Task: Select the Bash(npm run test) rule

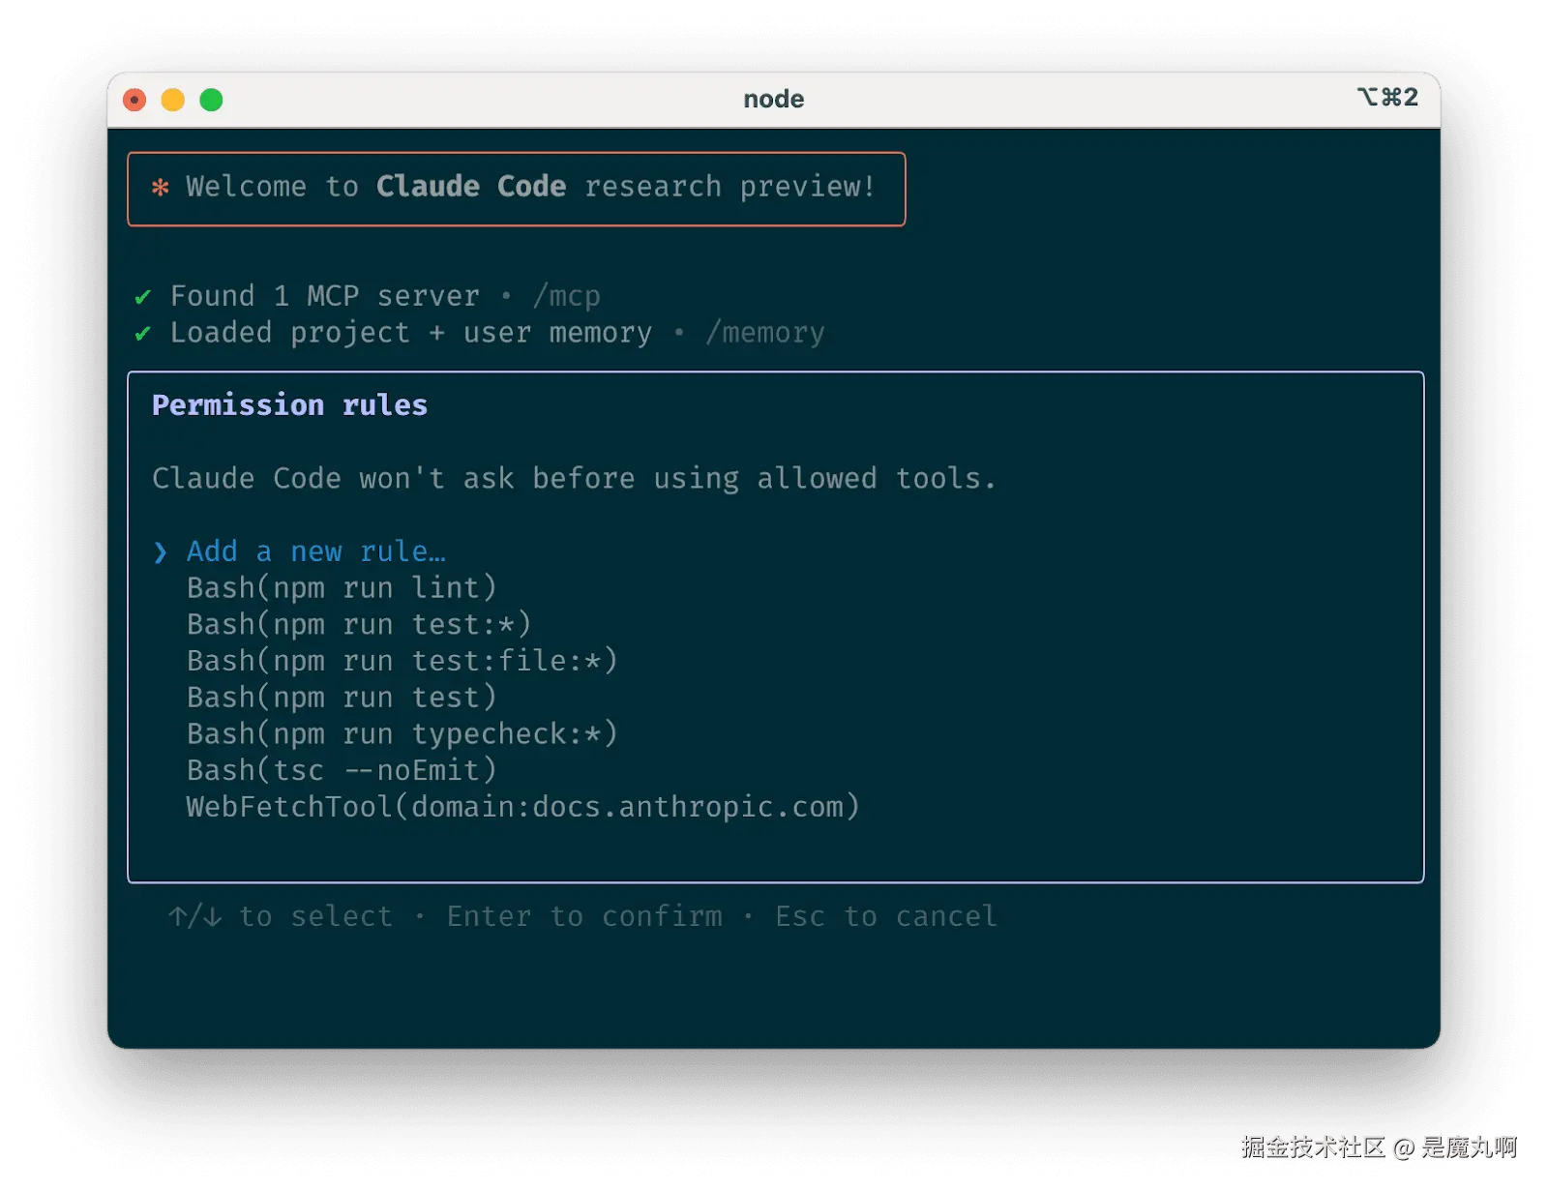Action: click(342, 698)
